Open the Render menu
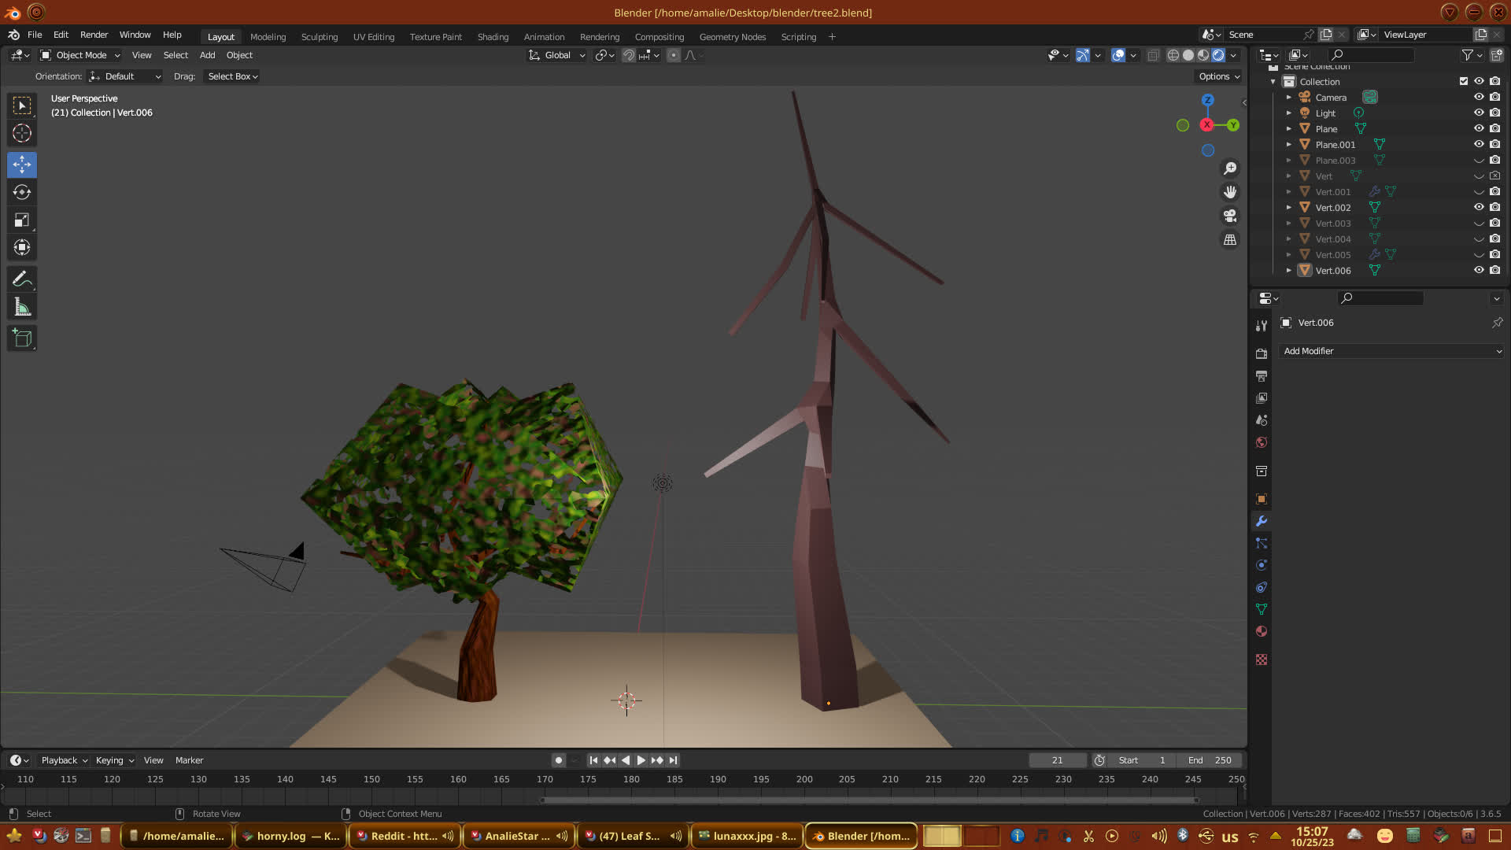 94,35
